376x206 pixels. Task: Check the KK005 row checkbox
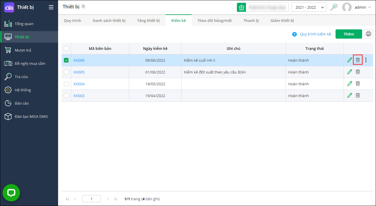66,72
